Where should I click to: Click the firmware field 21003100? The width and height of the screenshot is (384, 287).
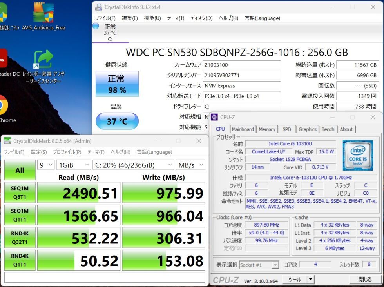[x=242, y=65]
